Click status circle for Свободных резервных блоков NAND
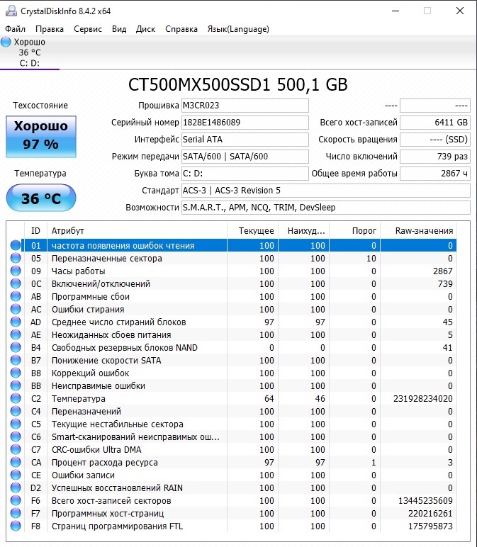Screen dimensions: 477x547 pos(16,347)
